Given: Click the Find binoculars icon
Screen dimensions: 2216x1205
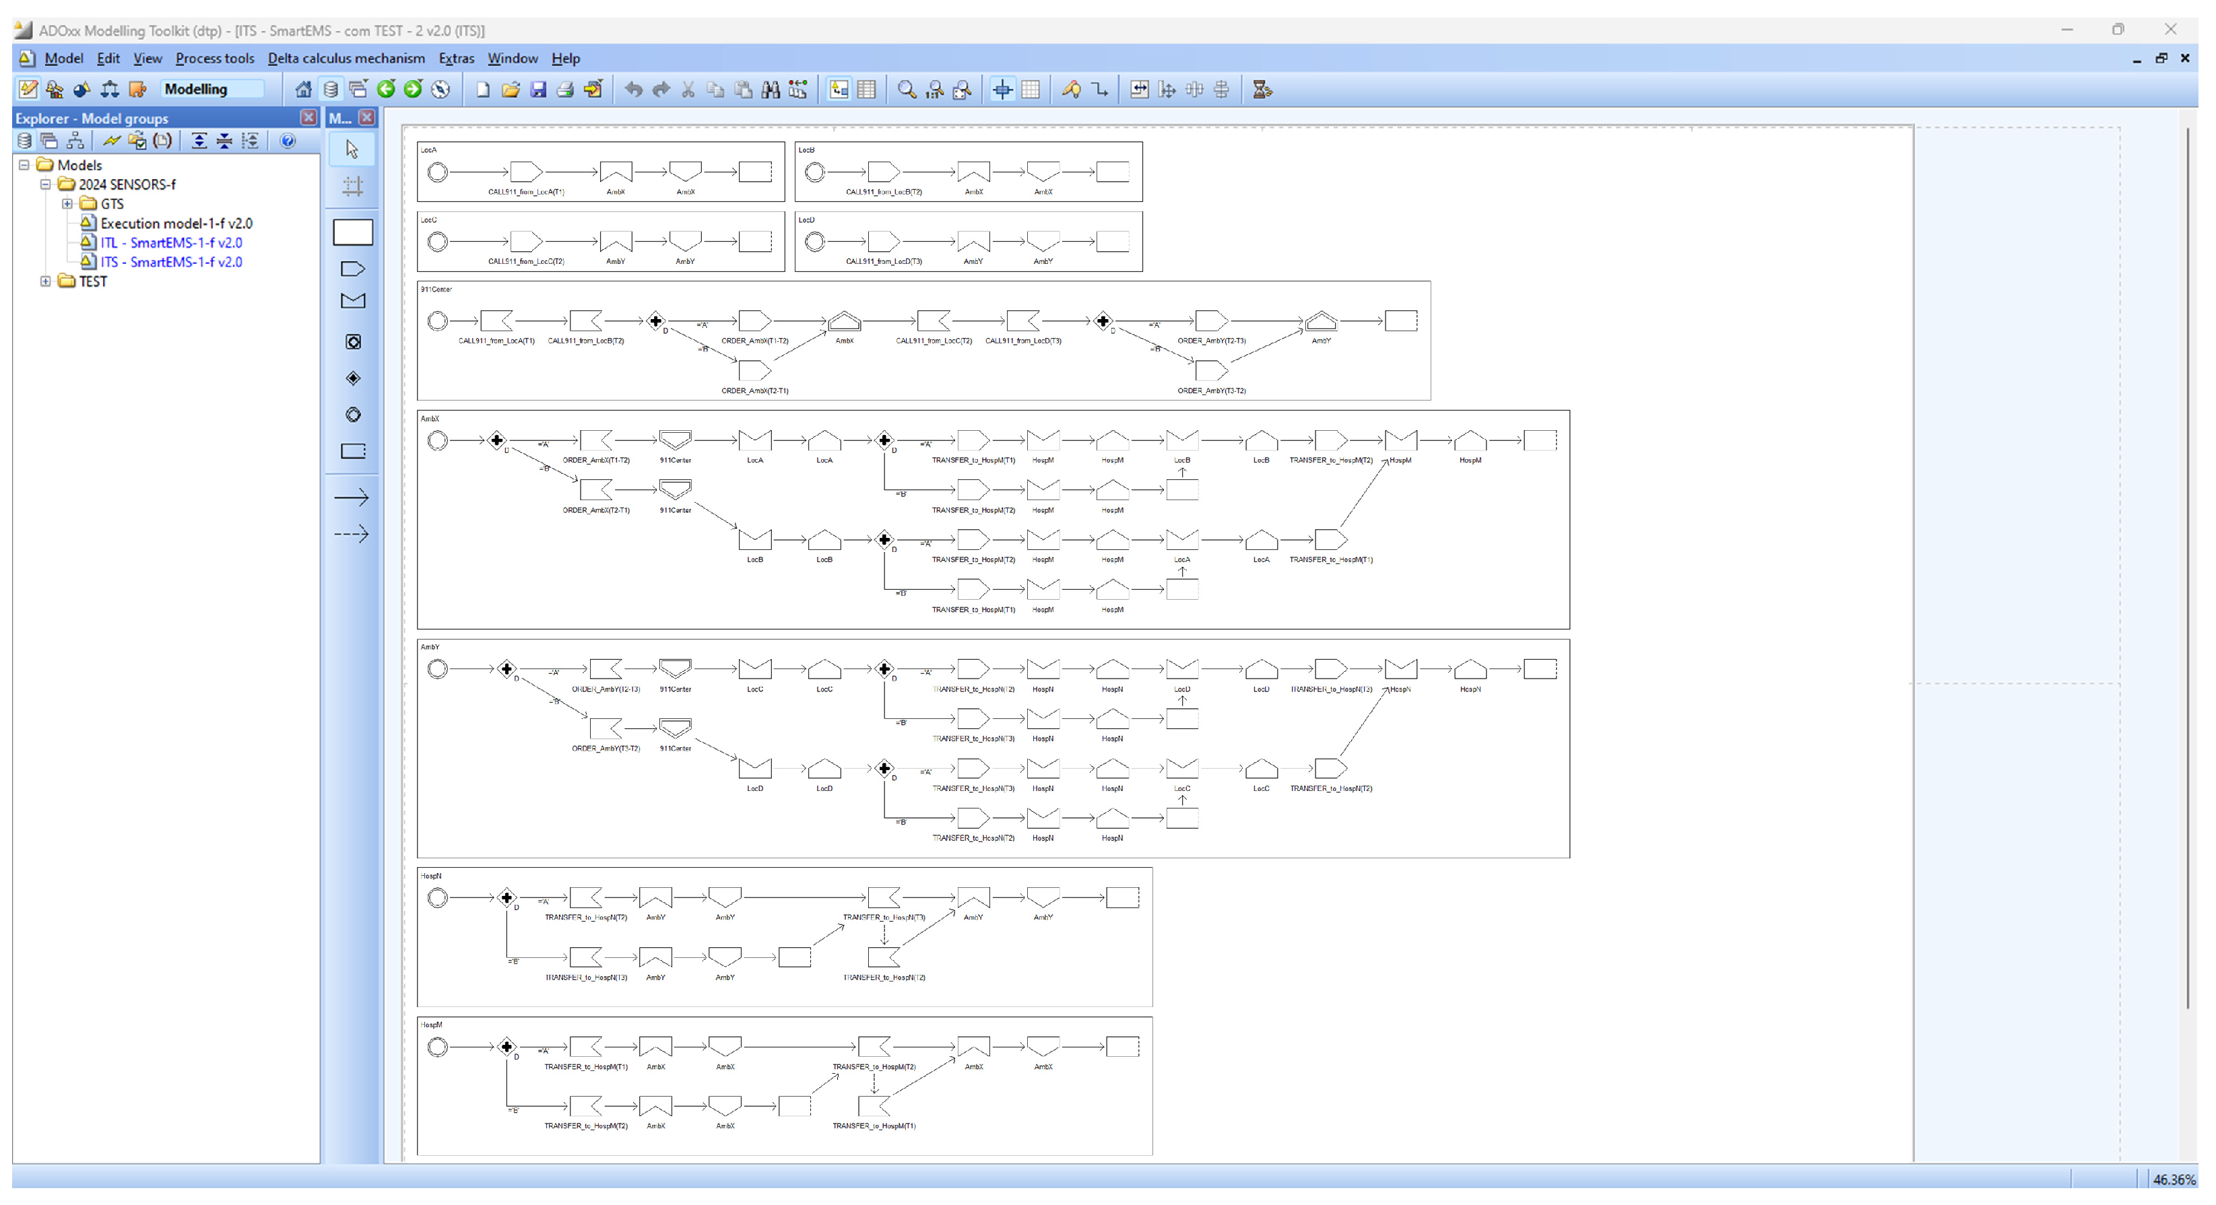Looking at the screenshot, I should click(770, 90).
